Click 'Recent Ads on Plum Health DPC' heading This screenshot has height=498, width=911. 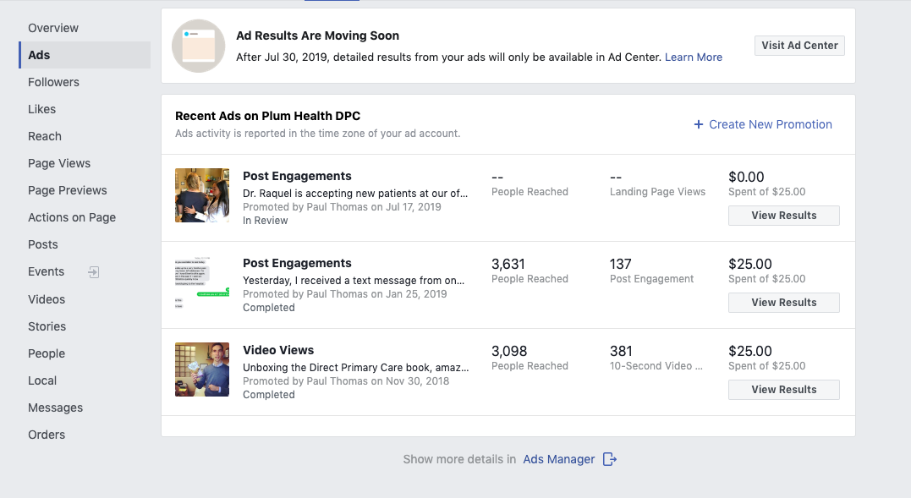(x=268, y=116)
